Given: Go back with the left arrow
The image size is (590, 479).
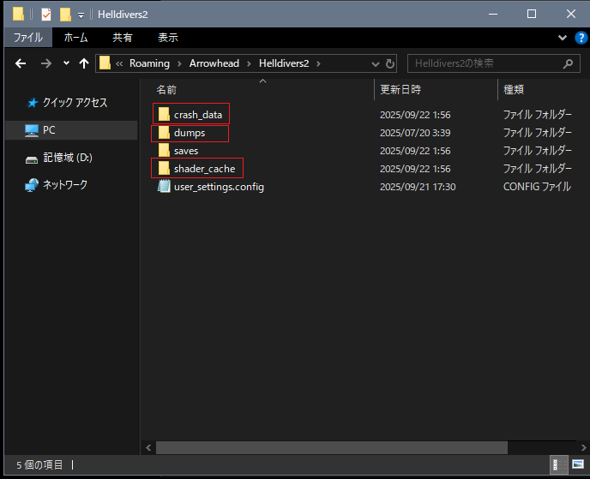Looking at the screenshot, I should tap(21, 63).
